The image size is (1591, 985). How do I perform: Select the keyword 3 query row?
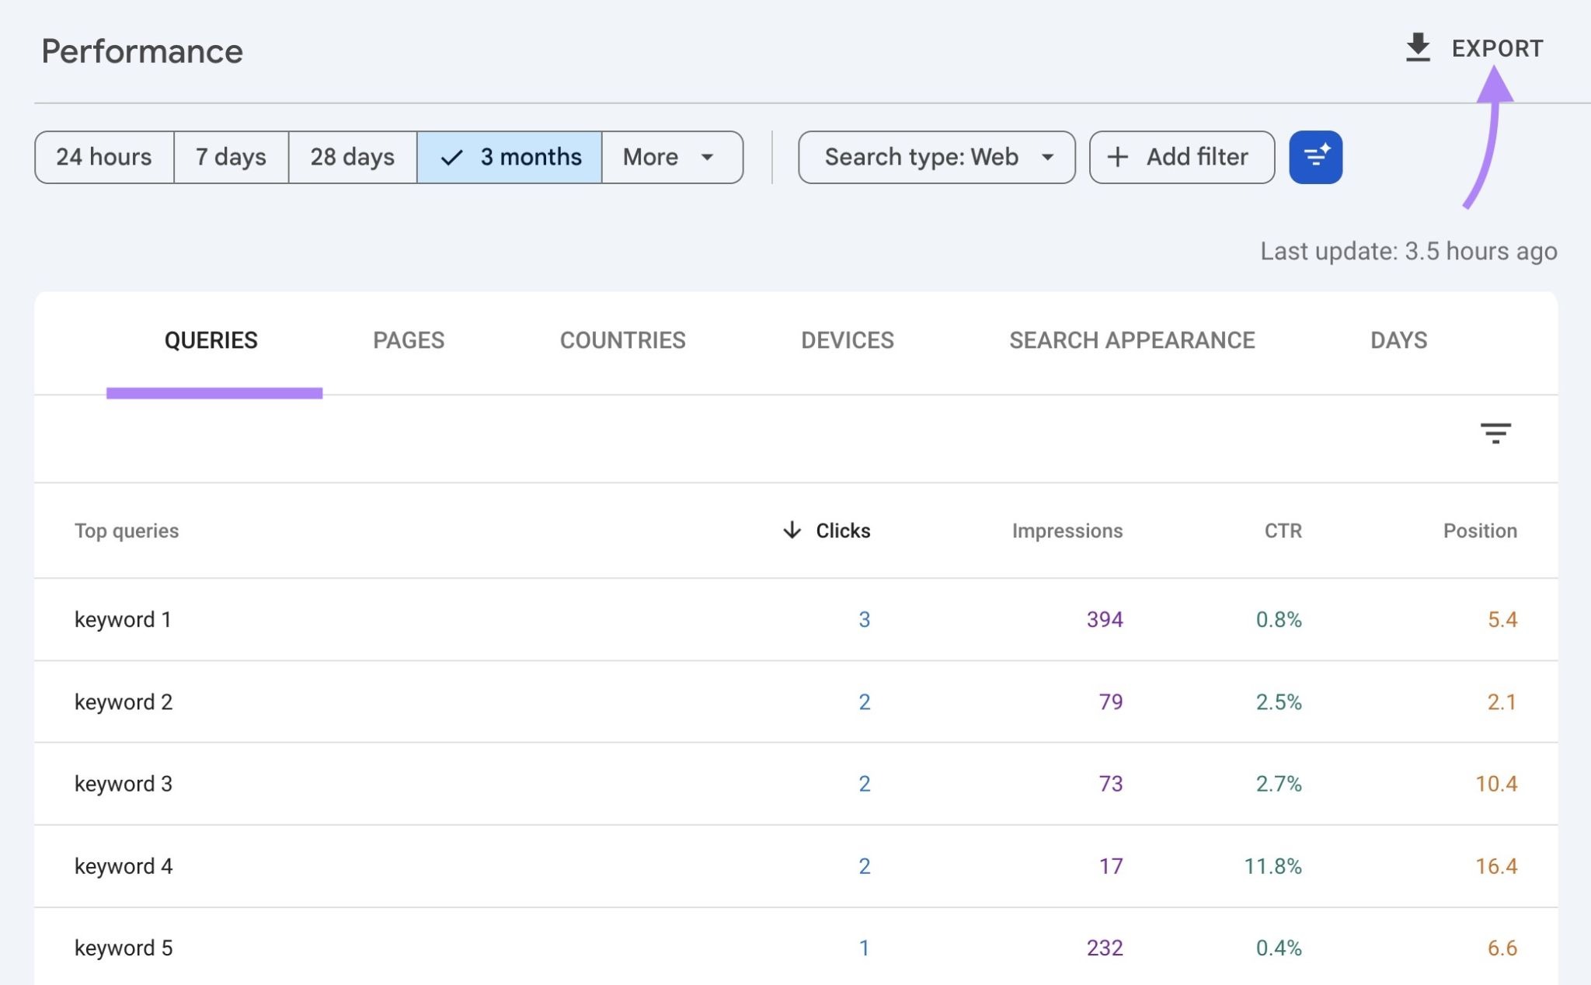[x=795, y=784]
